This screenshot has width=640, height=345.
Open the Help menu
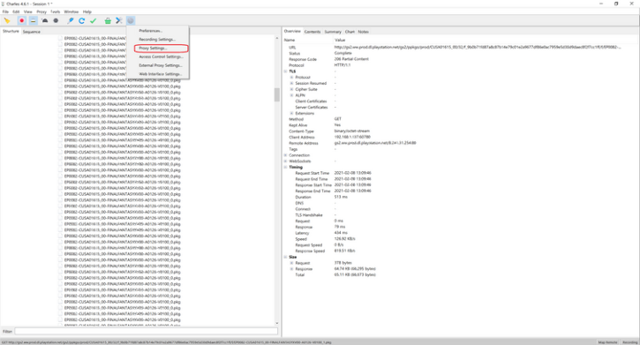tap(87, 11)
